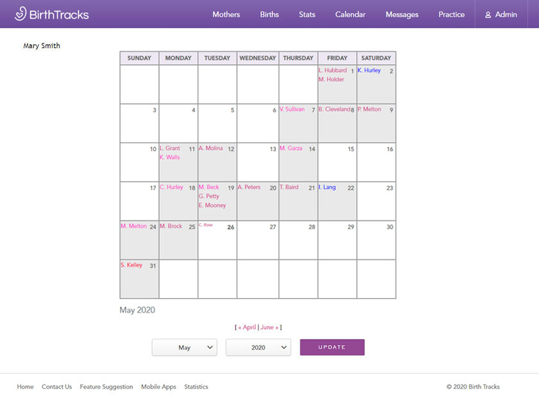Open the Admin user menu
This screenshot has height=395, width=539.
click(501, 14)
